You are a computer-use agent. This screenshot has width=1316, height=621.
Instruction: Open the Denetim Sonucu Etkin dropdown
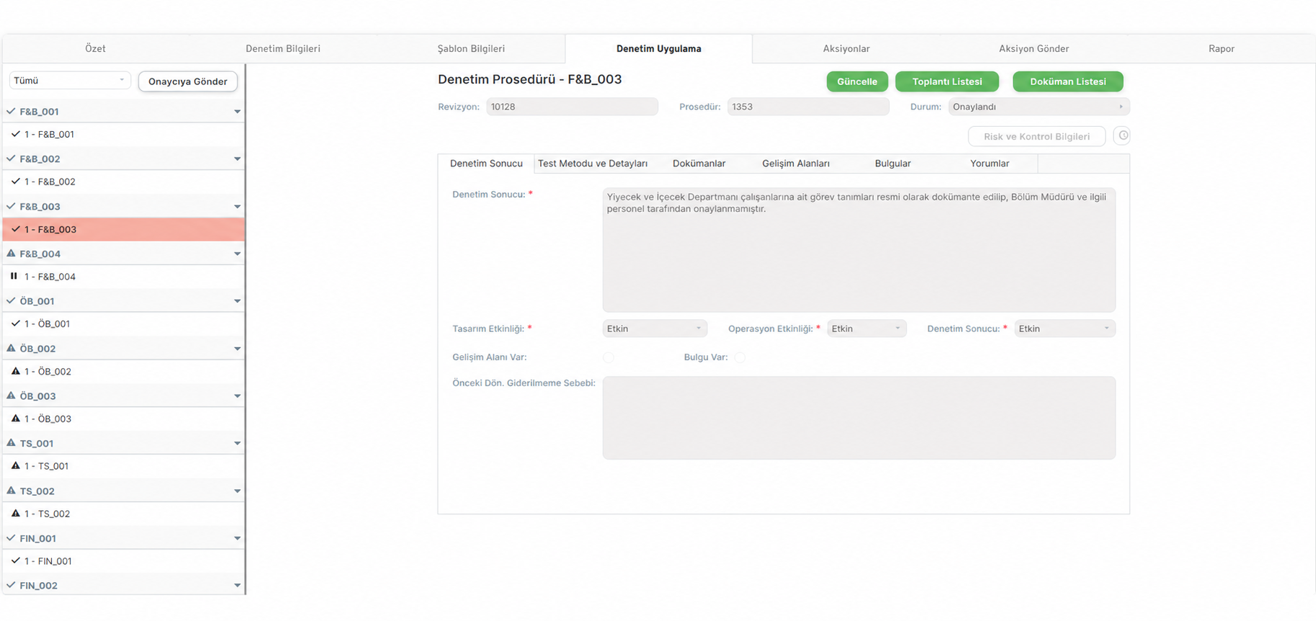pos(1064,329)
